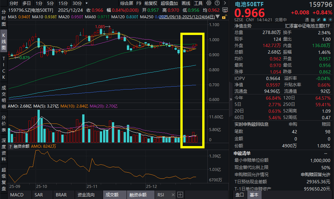
Task: Toggle 综合屏 composite screen view
Action: (x=127, y=3)
